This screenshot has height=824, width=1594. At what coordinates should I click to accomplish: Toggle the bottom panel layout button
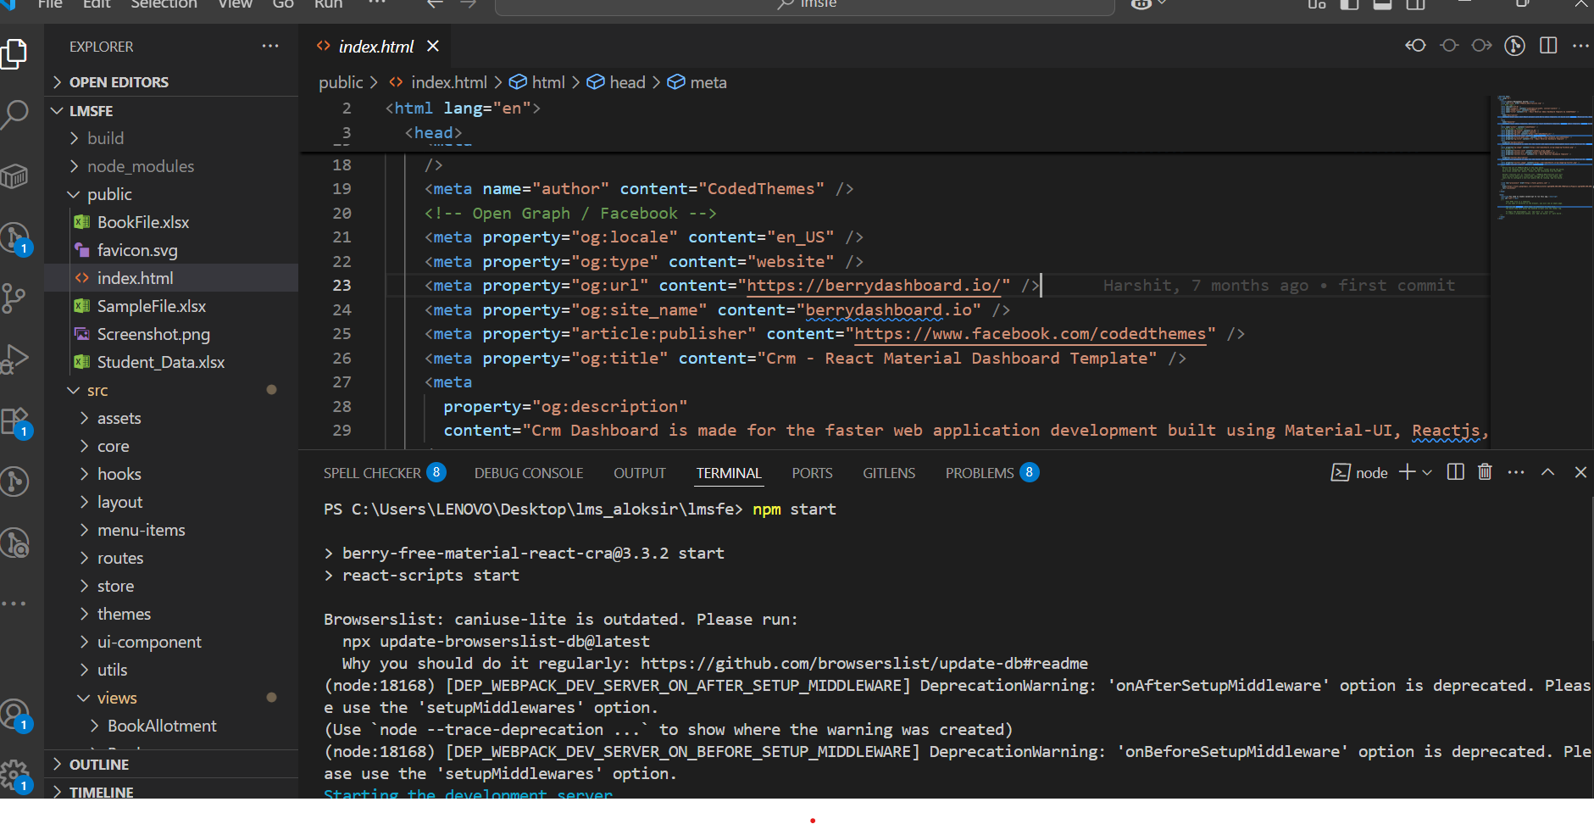(1382, 4)
